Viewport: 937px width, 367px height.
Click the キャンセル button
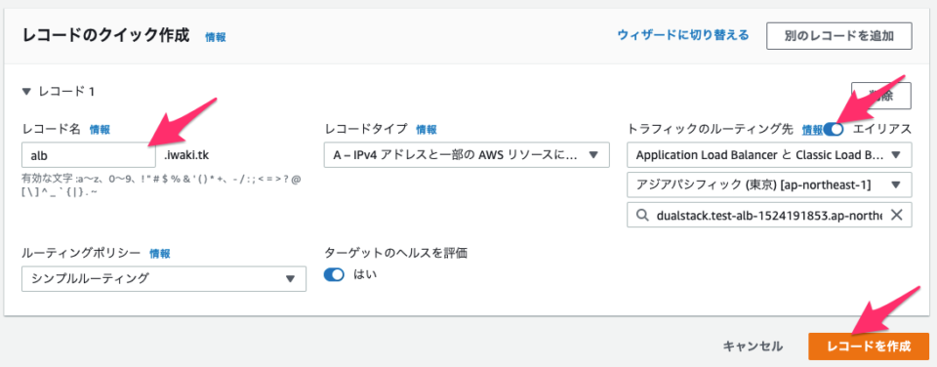(x=753, y=347)
